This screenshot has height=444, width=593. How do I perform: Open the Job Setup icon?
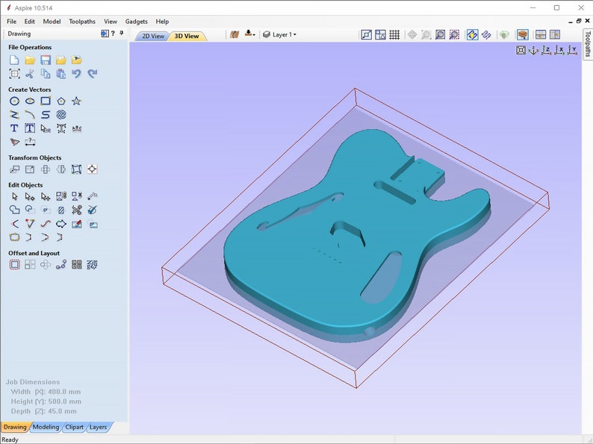[x=14, y=74]
